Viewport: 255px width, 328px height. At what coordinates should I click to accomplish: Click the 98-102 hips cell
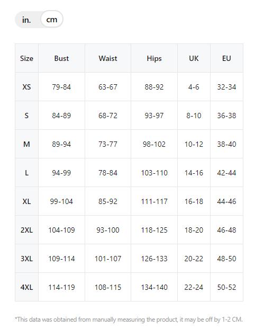[154, 144]
